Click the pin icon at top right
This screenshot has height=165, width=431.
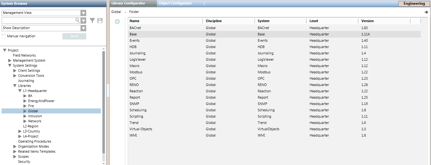pos(426,12)
